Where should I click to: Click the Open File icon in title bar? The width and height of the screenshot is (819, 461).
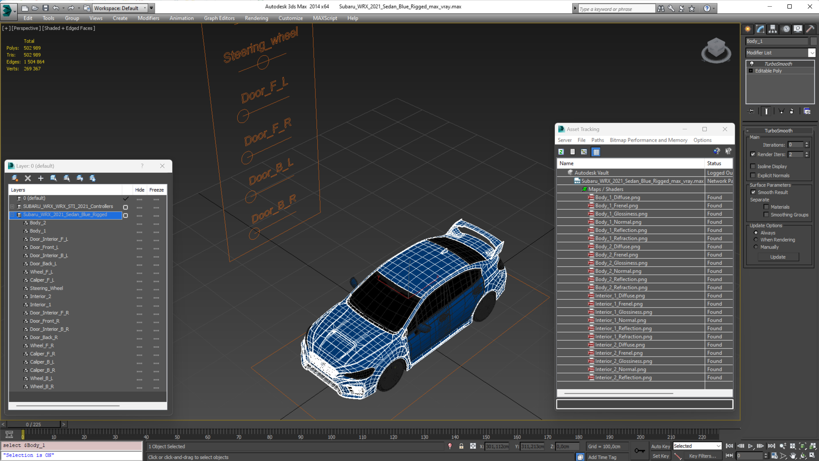tap(35, 8)
